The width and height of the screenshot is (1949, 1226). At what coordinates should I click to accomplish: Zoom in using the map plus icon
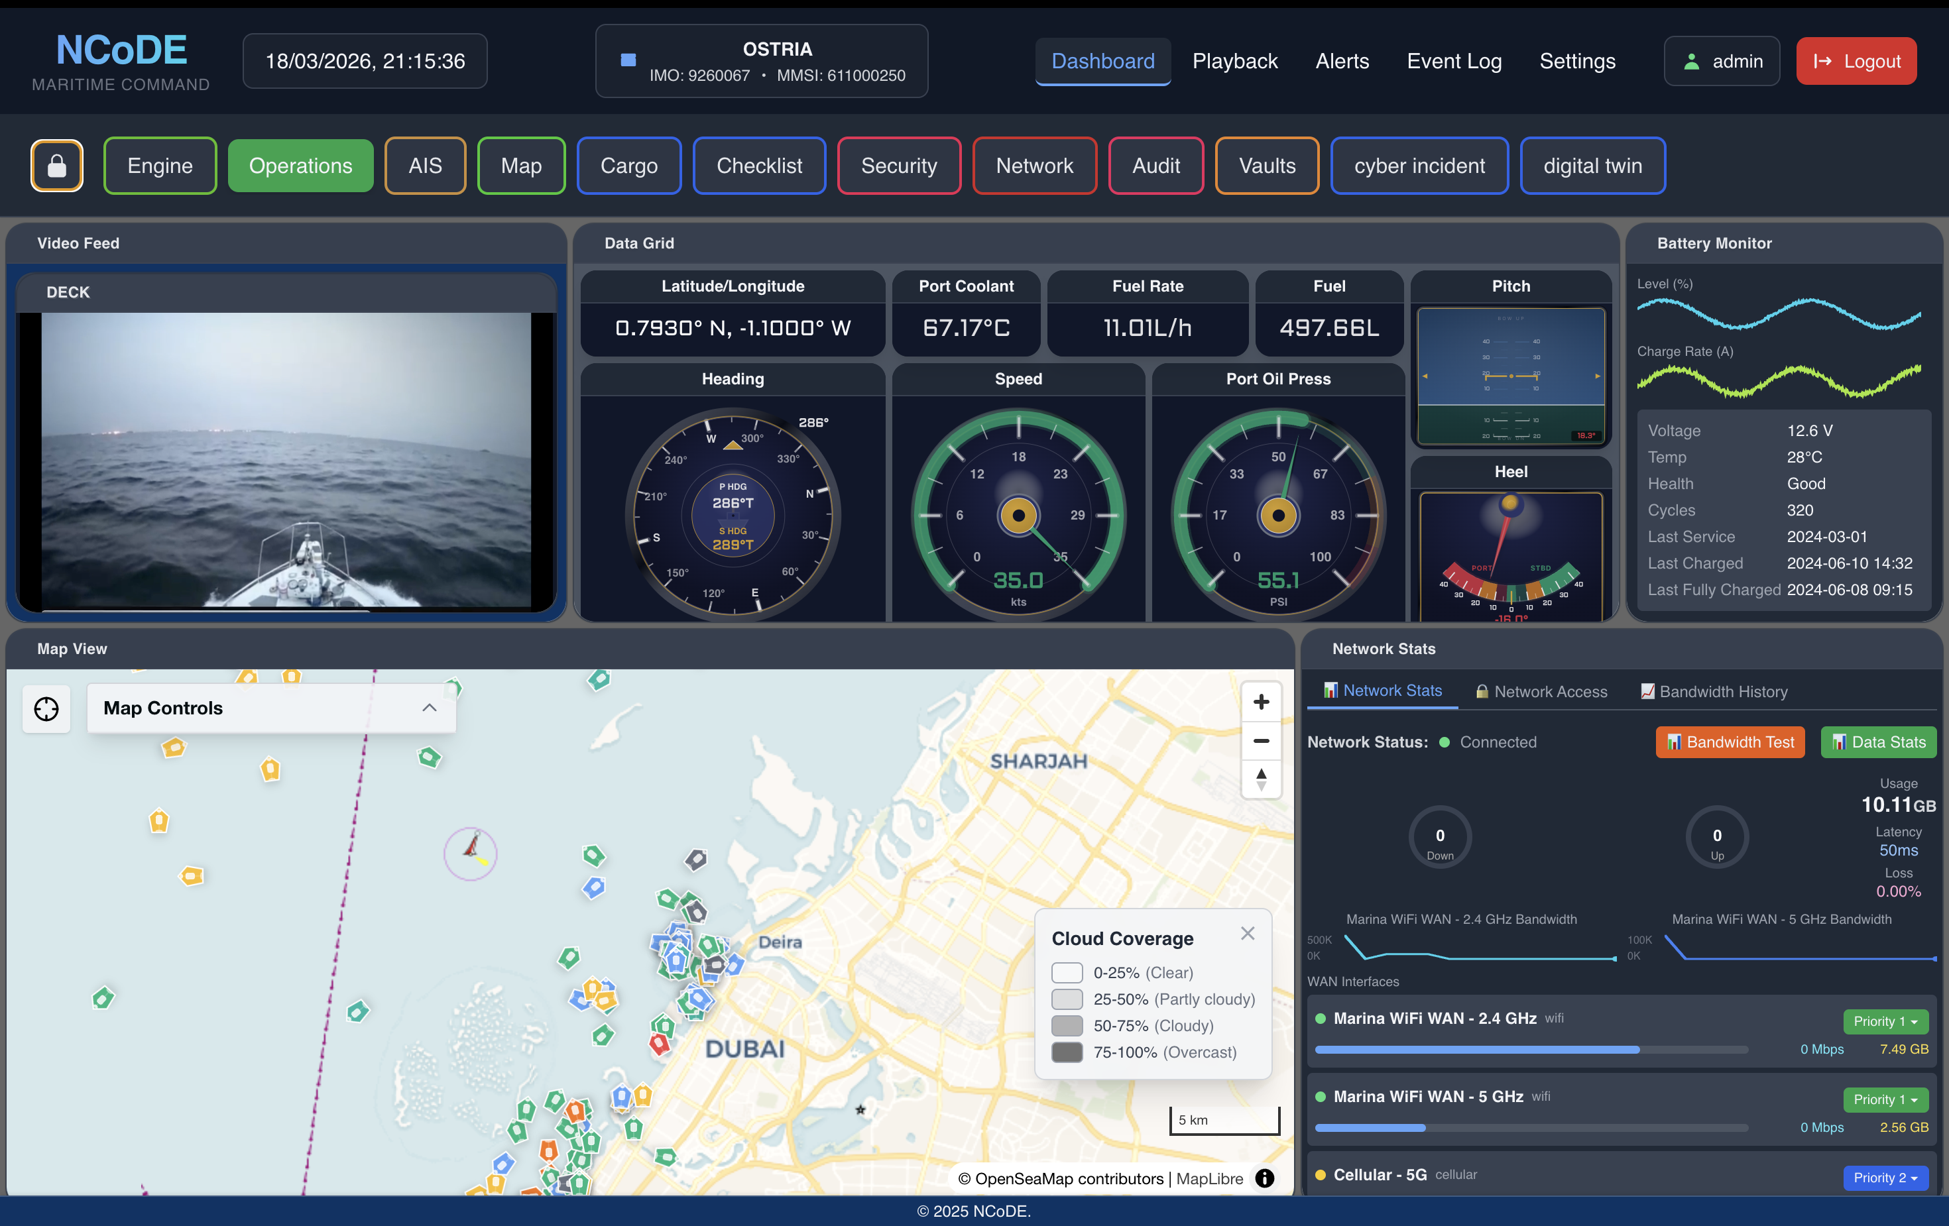tap(1260, 702)
